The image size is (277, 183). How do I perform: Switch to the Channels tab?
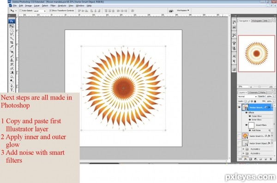(x=253, y=93)
